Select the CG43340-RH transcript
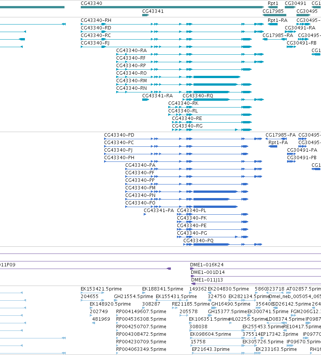 (x=96, y=20)
